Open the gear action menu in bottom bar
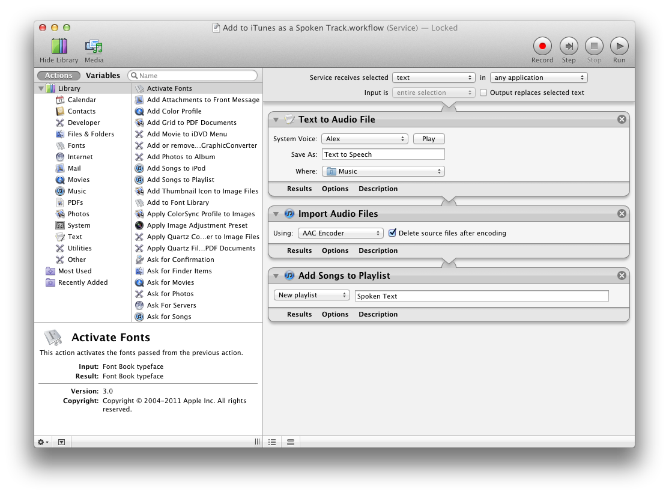Viewport: 669px width, 495px height. click(43, 442)
